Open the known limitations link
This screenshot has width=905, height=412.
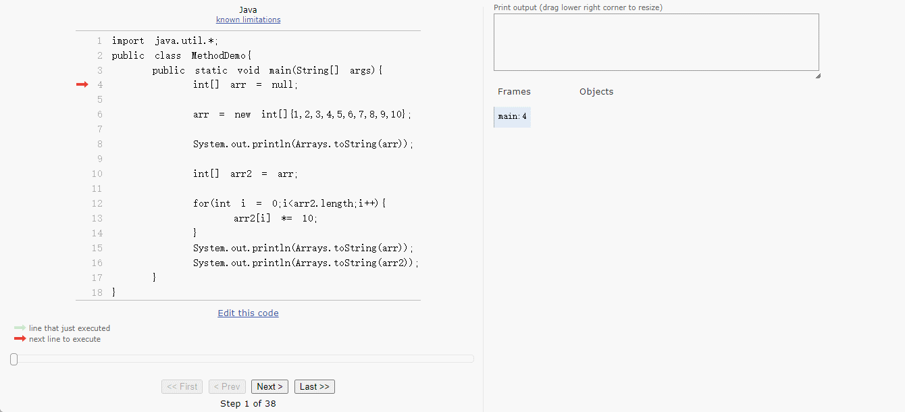tap(248, 20)
